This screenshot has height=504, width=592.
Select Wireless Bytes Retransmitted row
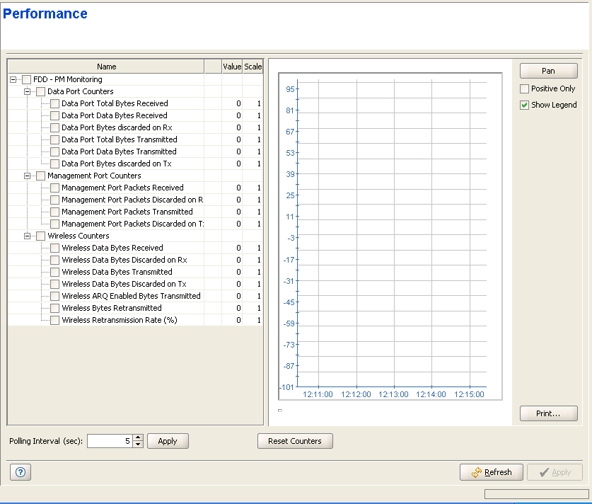click(x=112, y=309)
